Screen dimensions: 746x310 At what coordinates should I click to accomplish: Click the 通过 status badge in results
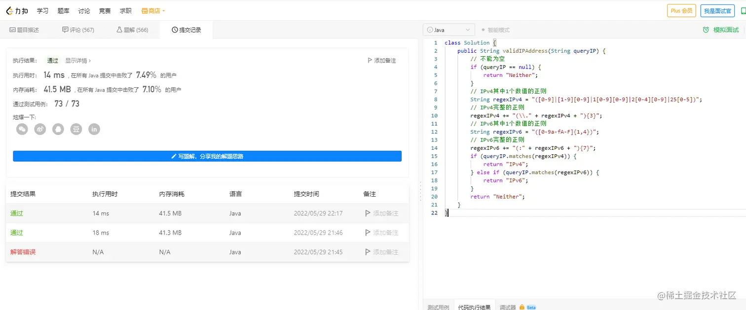click(x=53, y=61)
